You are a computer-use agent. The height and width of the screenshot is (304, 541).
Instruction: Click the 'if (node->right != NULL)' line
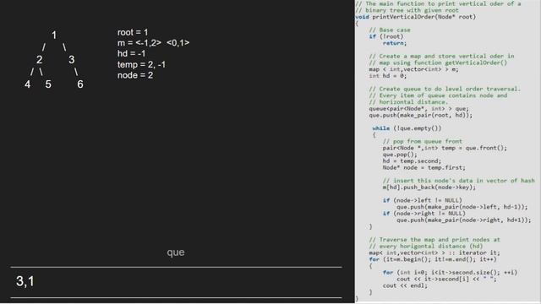click(424, 214)
